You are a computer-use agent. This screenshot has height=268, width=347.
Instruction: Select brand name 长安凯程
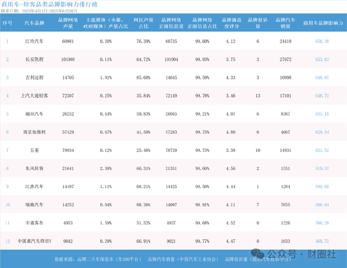[34, 59]
